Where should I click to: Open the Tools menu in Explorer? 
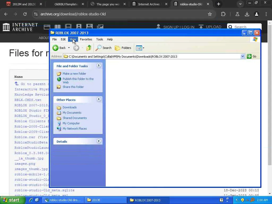[100, 39]
